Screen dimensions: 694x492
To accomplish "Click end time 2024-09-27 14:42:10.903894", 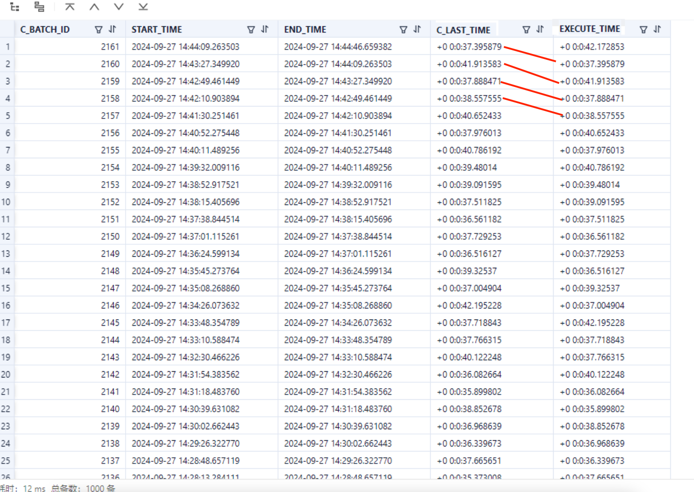I will click(338, 115).
